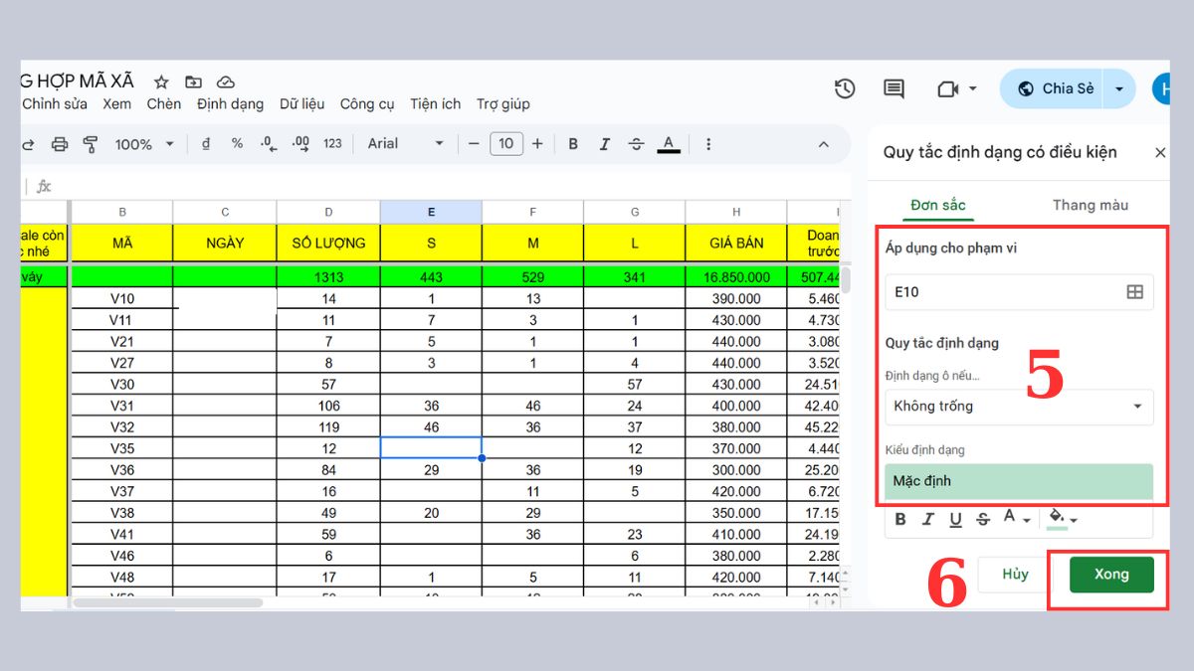Click the GIÁ BÁN header cell
The height and width of the screenshot is (671, 1194).
736,243
